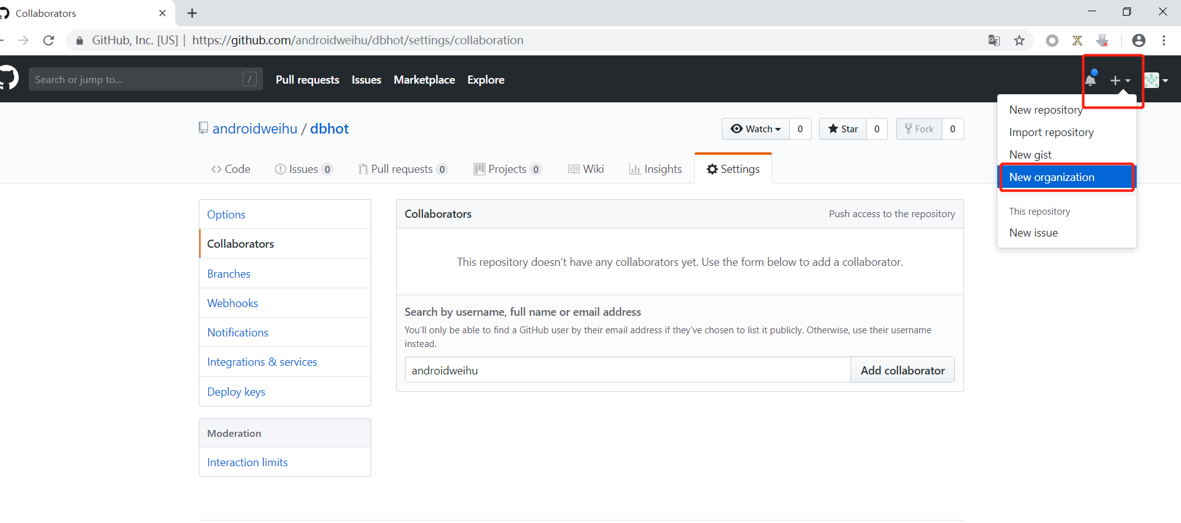Open a new browser tab

pos(192,13)
